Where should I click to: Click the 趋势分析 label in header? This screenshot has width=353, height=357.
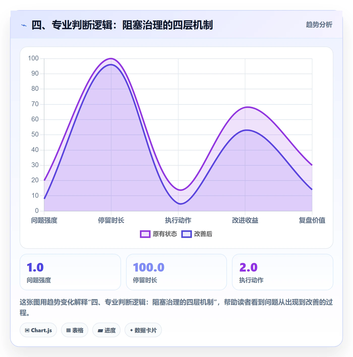[x=319, y=25]
